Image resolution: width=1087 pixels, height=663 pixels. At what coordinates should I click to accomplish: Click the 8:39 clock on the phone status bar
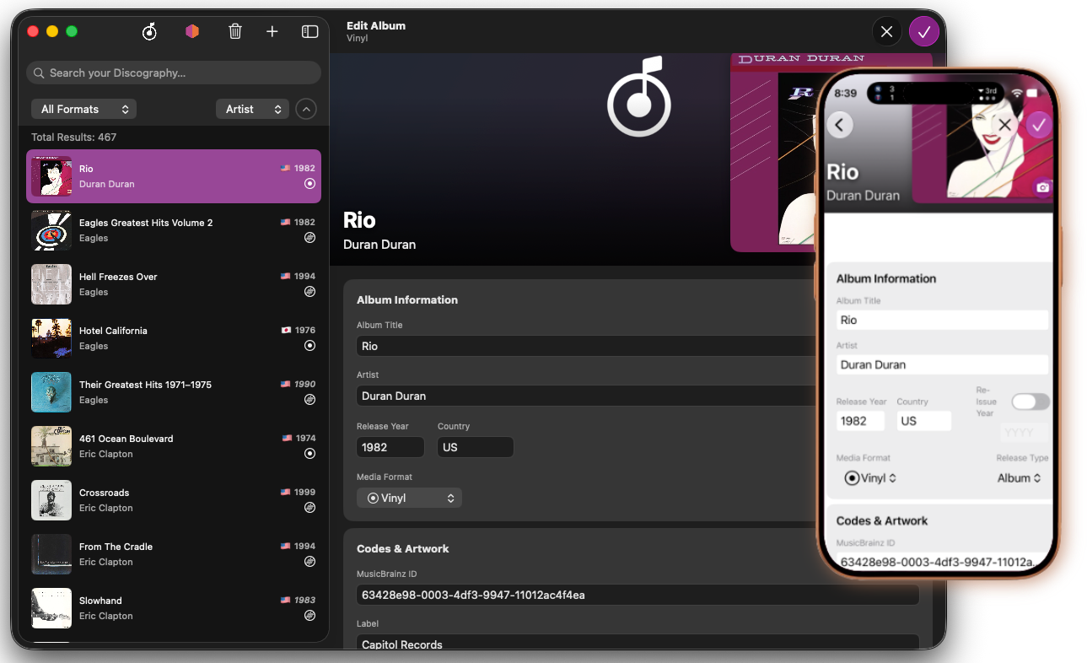pos(845,93)
